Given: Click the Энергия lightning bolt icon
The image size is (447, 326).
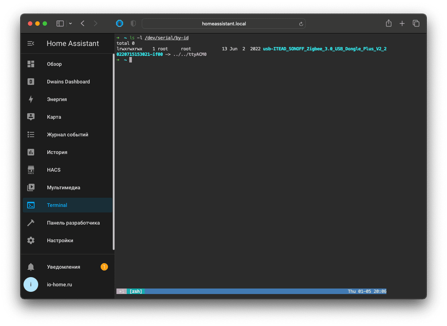Looking at the screenshot, I should [x=31, y=99].
